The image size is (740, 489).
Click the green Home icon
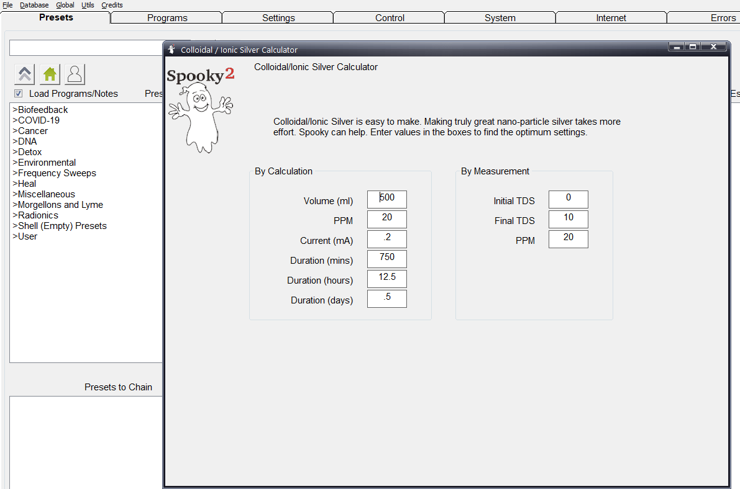50,74
